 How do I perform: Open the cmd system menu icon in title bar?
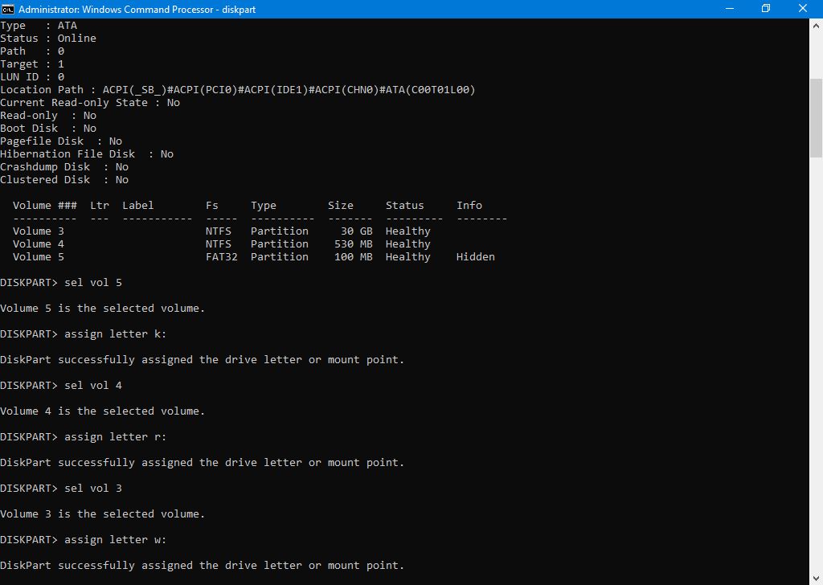point(8,9)
